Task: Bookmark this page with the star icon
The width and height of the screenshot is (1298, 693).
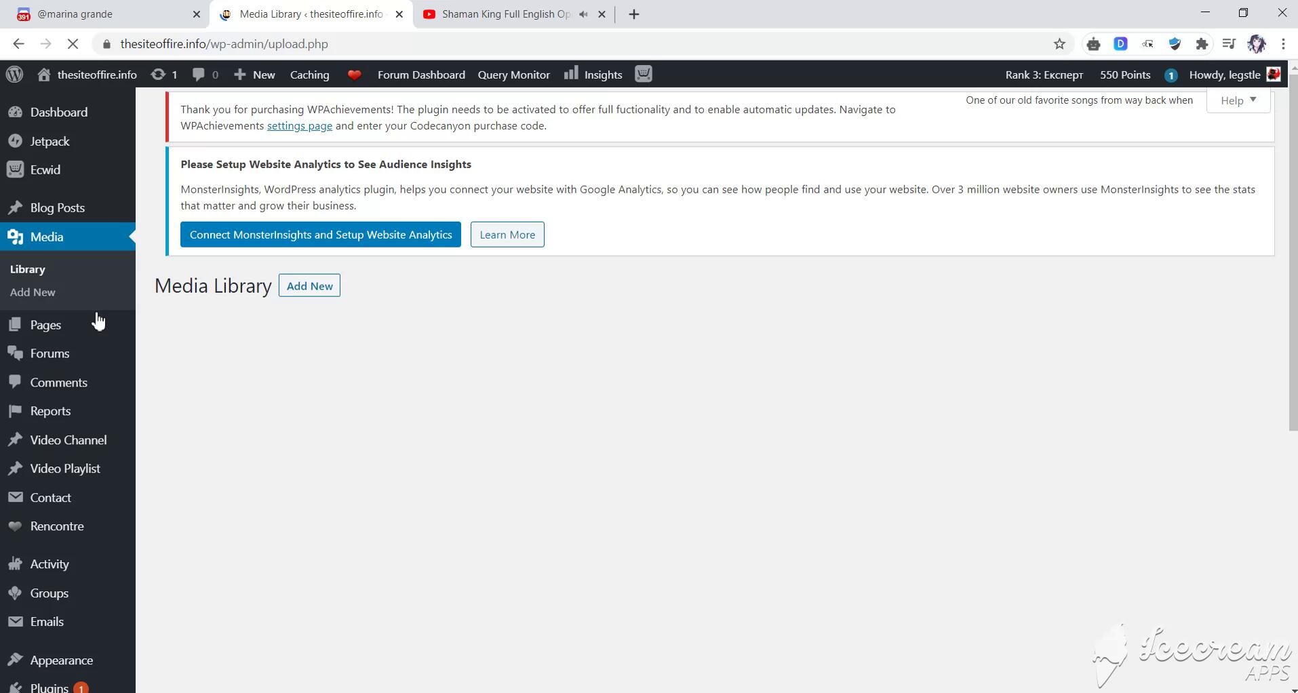Action: tap(1059, 44)
